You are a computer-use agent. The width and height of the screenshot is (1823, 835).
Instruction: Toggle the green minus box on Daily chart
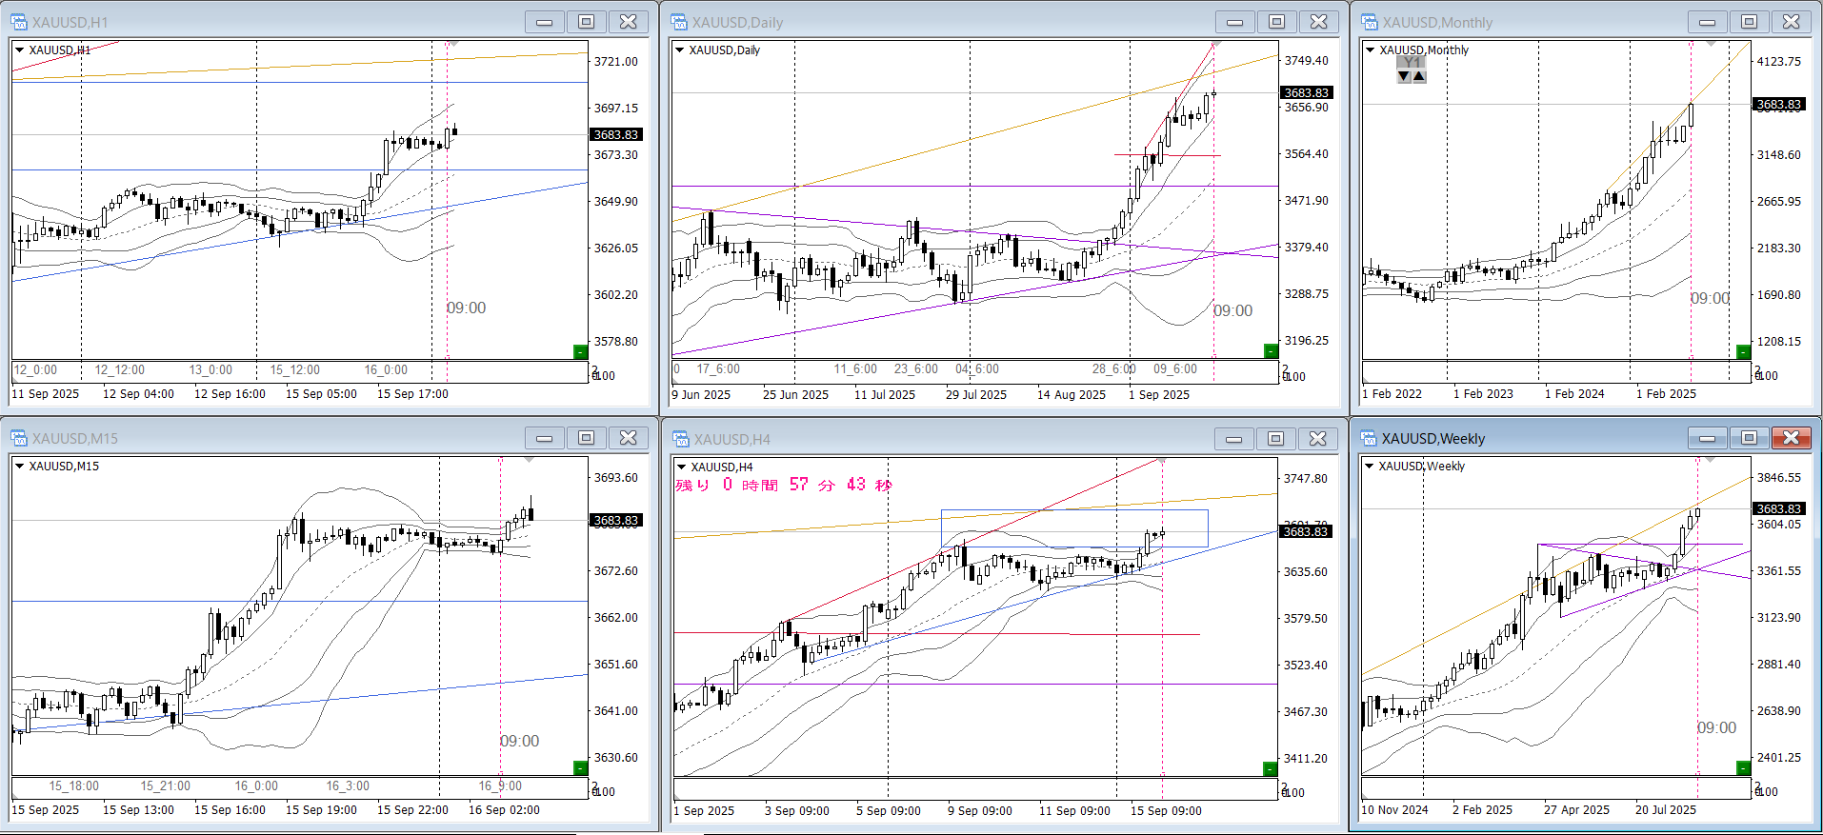tap(1270, 351)
